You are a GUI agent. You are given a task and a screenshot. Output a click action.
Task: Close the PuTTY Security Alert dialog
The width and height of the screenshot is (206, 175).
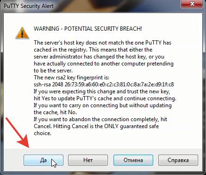coord(192,4)
